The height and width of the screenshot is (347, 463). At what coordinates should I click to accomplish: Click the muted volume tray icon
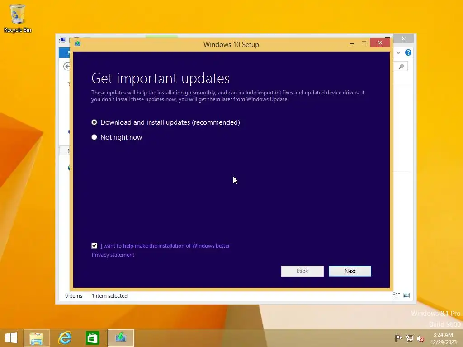[x=420, y=338]
